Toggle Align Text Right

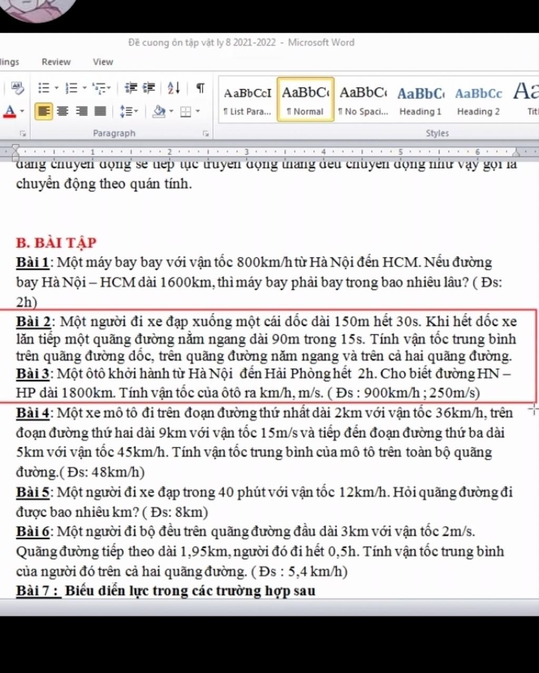[x=82, y=111]
